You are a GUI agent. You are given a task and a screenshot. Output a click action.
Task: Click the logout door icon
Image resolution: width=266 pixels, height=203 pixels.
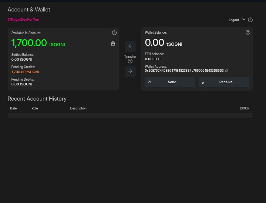(x=243, y=20)
